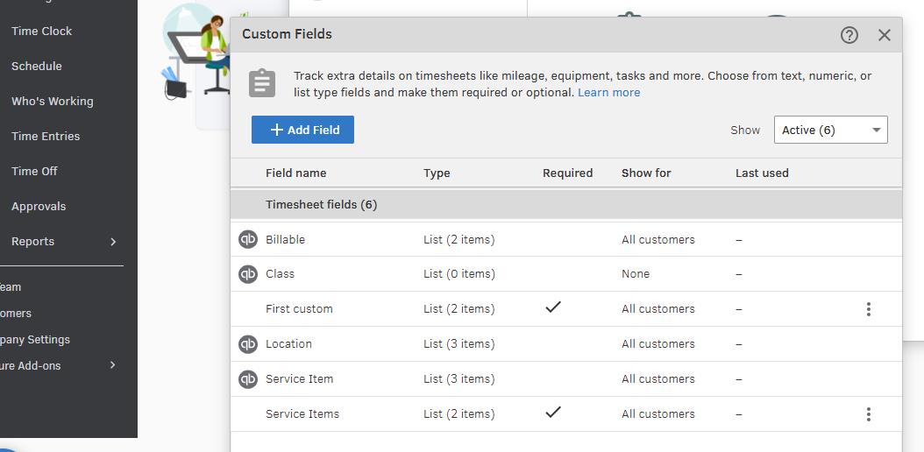924x452 pixels.
Task: Click the Required checkmark for Service Items
Action: coord(553,413)
